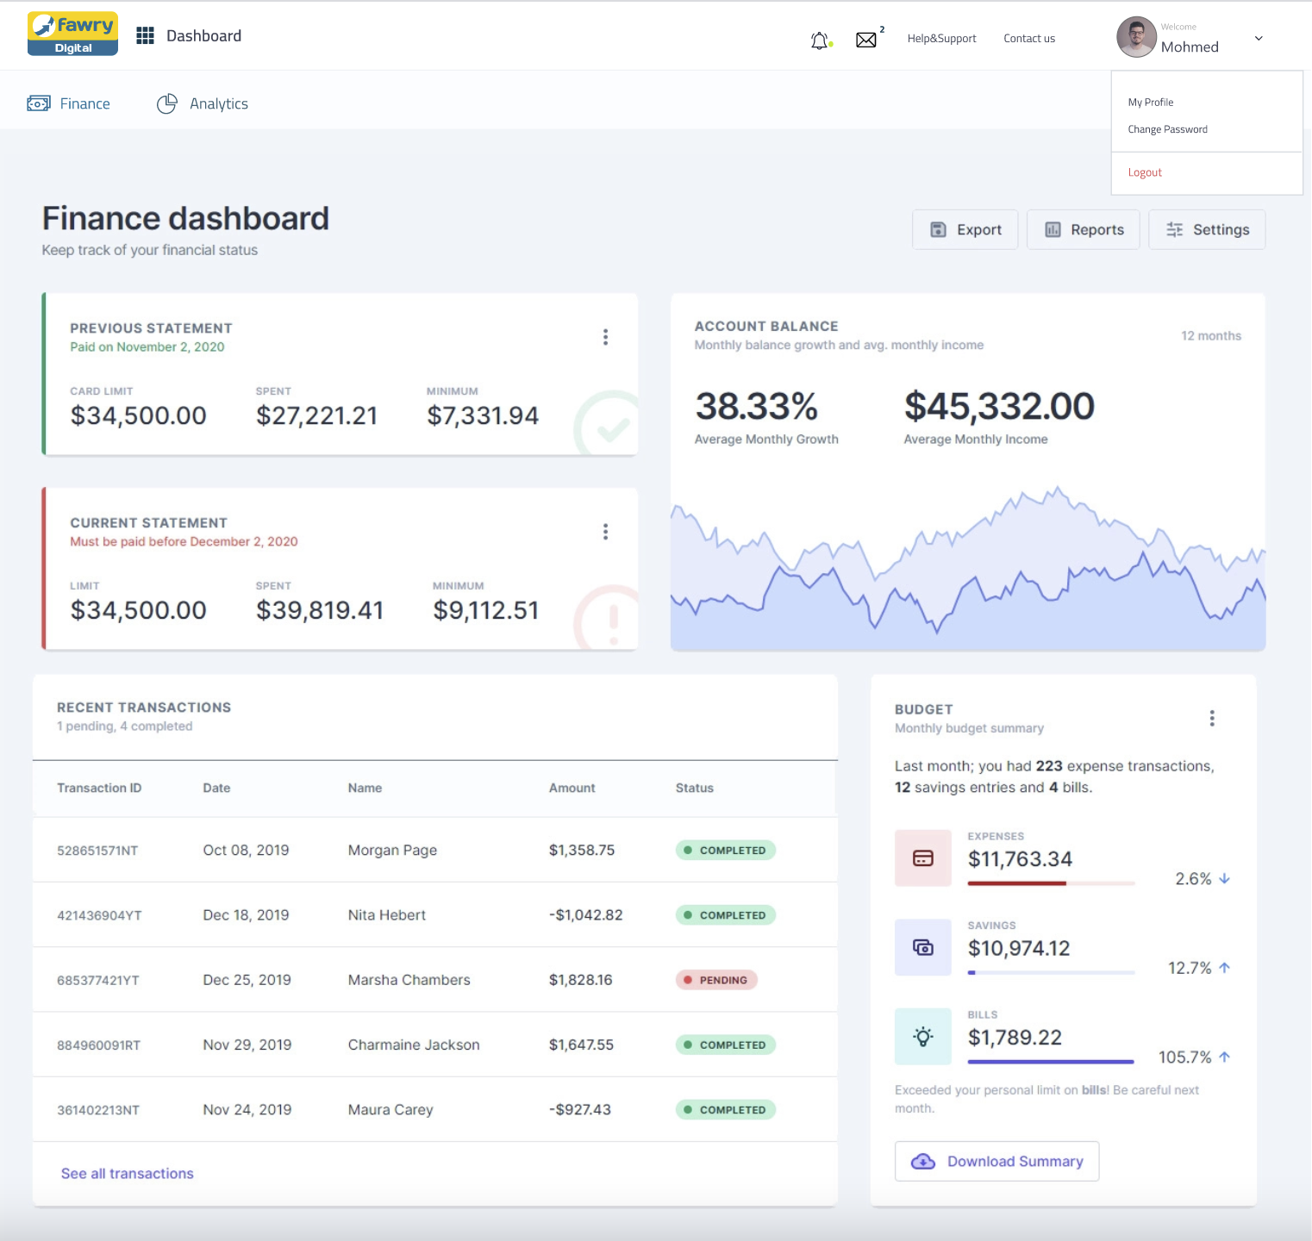Click the Name column header
1312x1241 pixels.
365,789
